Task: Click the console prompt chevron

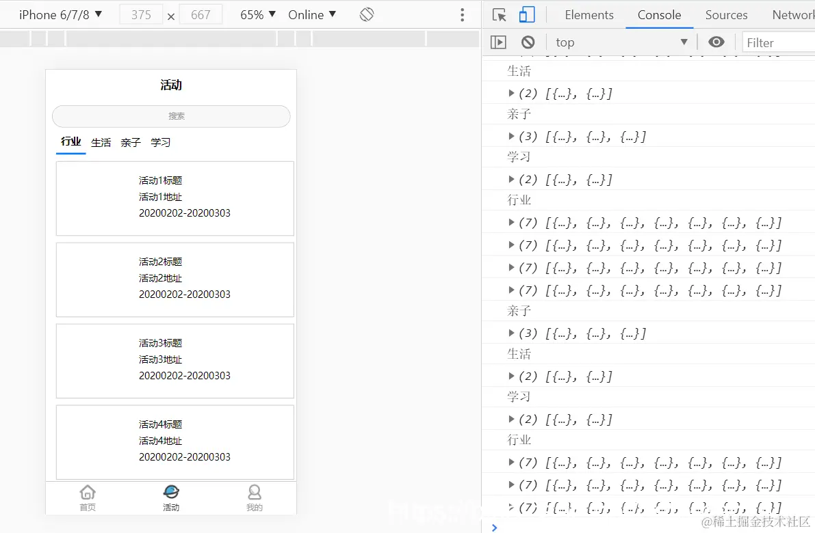Action: [x=494, y=528]
